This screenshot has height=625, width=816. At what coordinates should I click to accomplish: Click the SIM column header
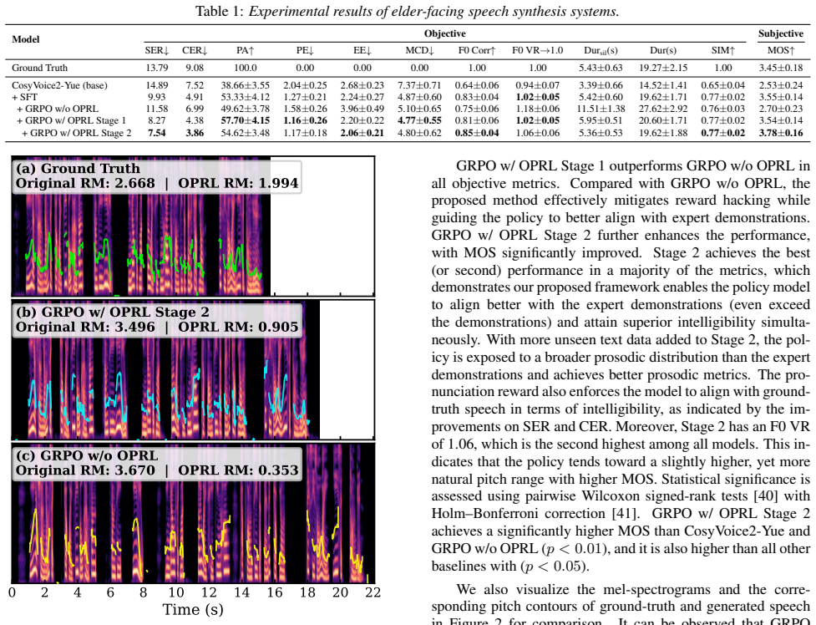coord(722,50)
